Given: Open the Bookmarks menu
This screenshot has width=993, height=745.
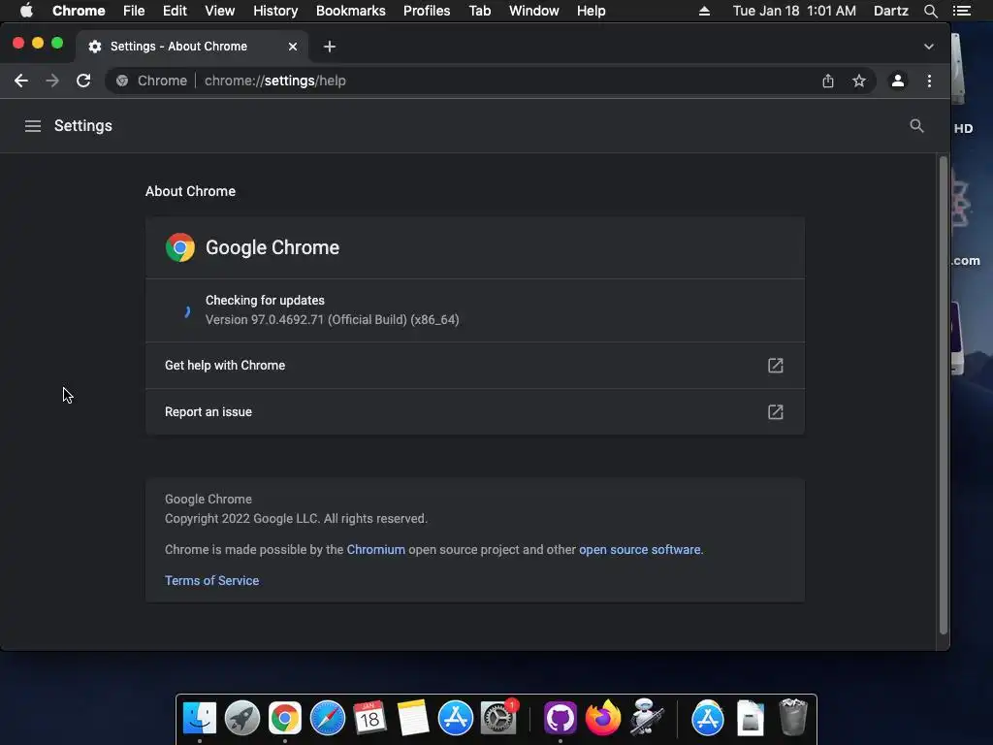Looking at the screenshot, I should pos(350,11).
